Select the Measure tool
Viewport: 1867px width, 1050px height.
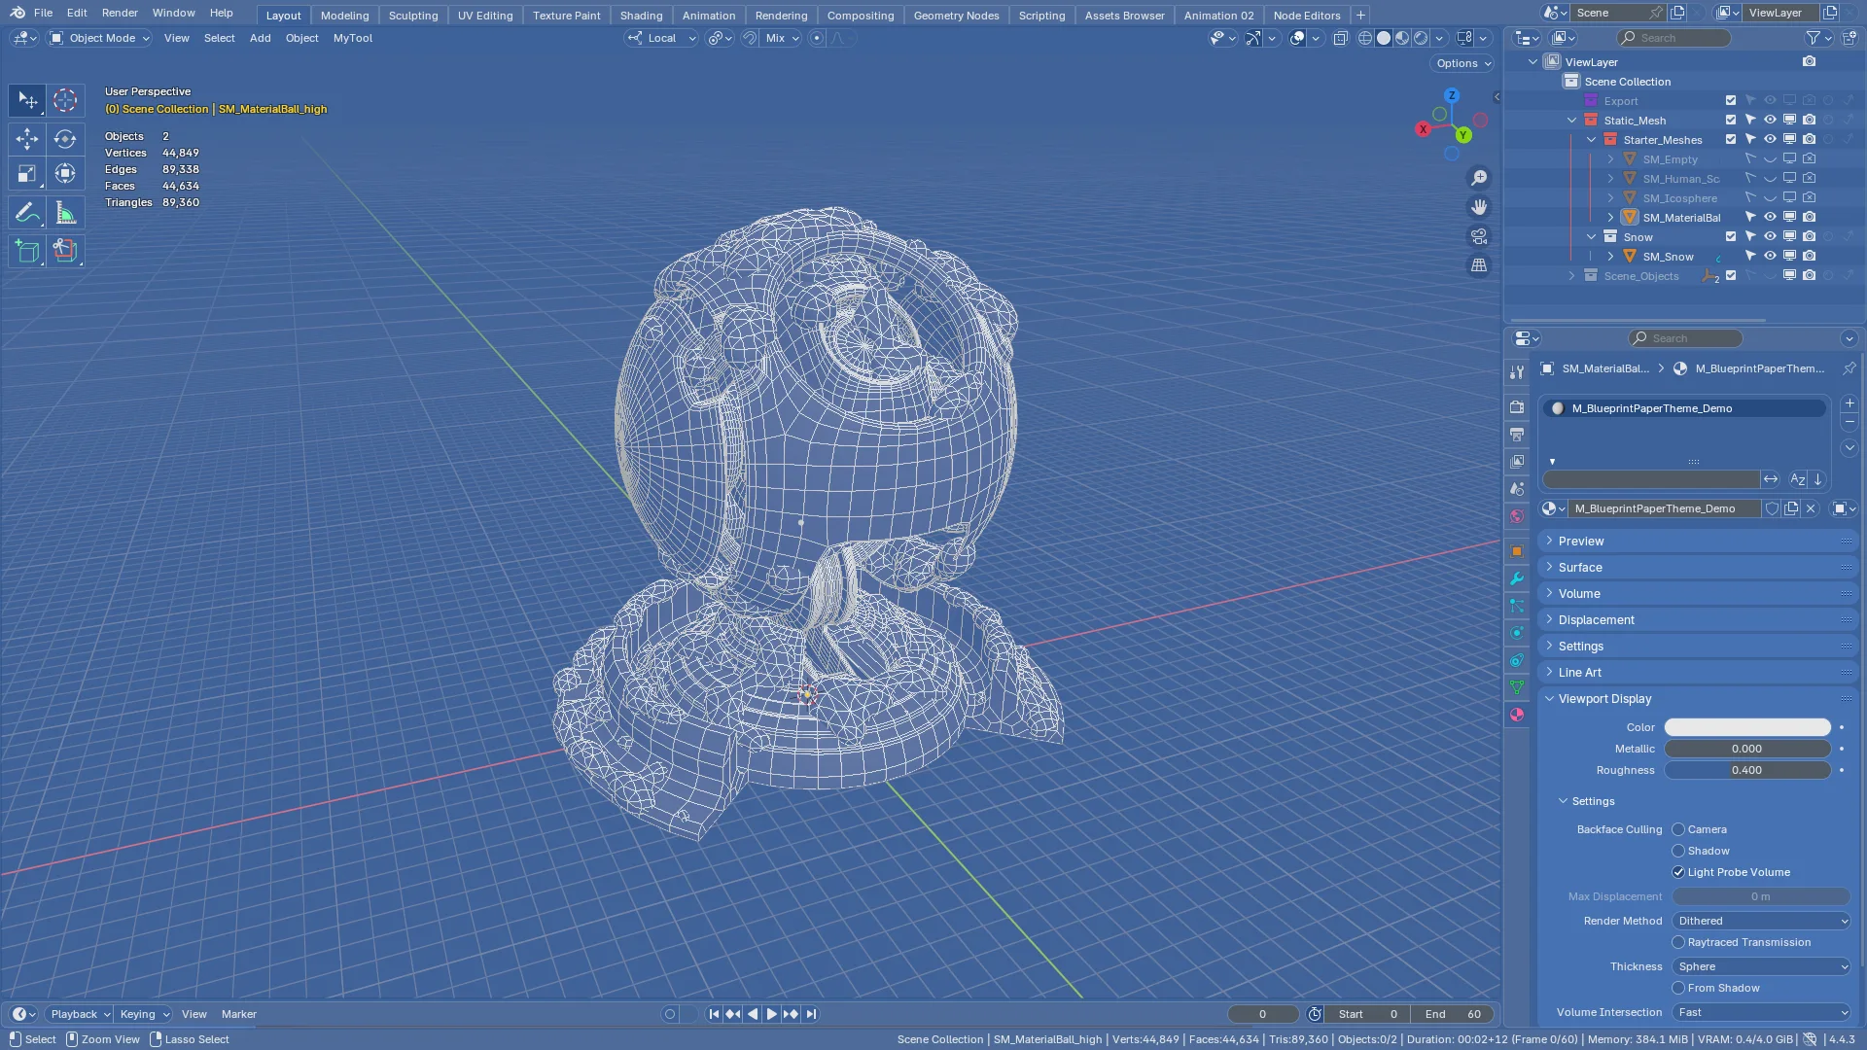(65, 213)
